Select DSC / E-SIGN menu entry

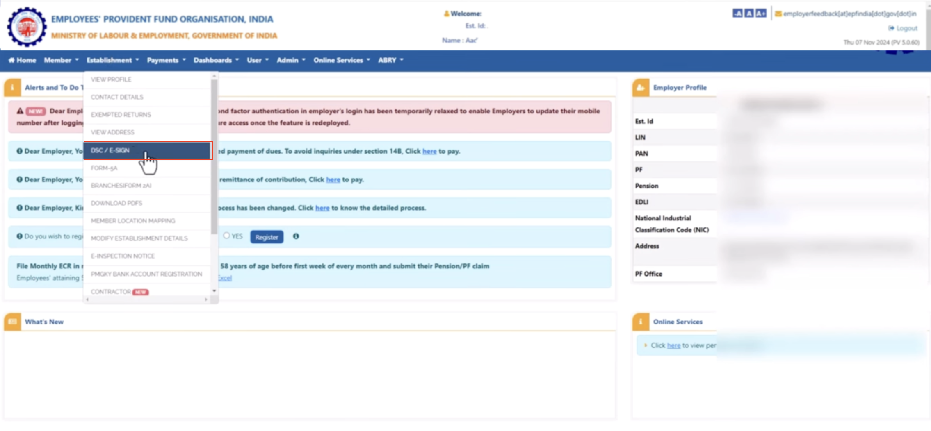coord(148,150)
